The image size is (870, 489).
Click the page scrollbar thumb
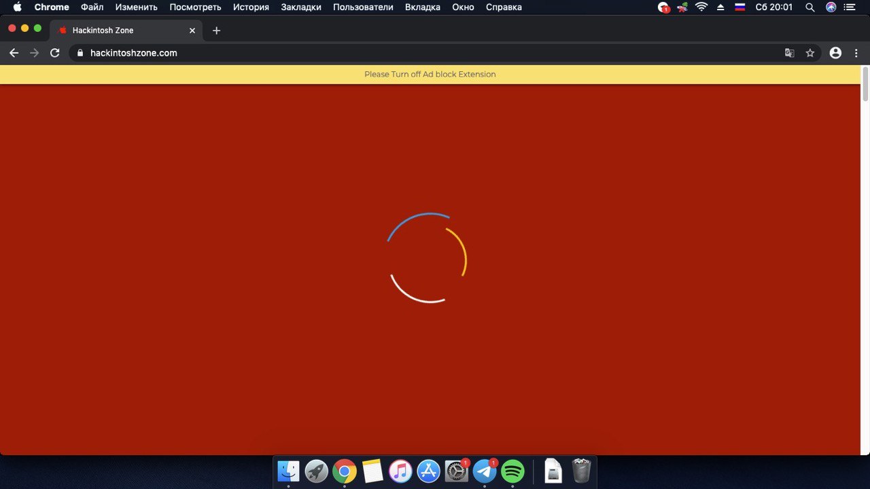865,84
